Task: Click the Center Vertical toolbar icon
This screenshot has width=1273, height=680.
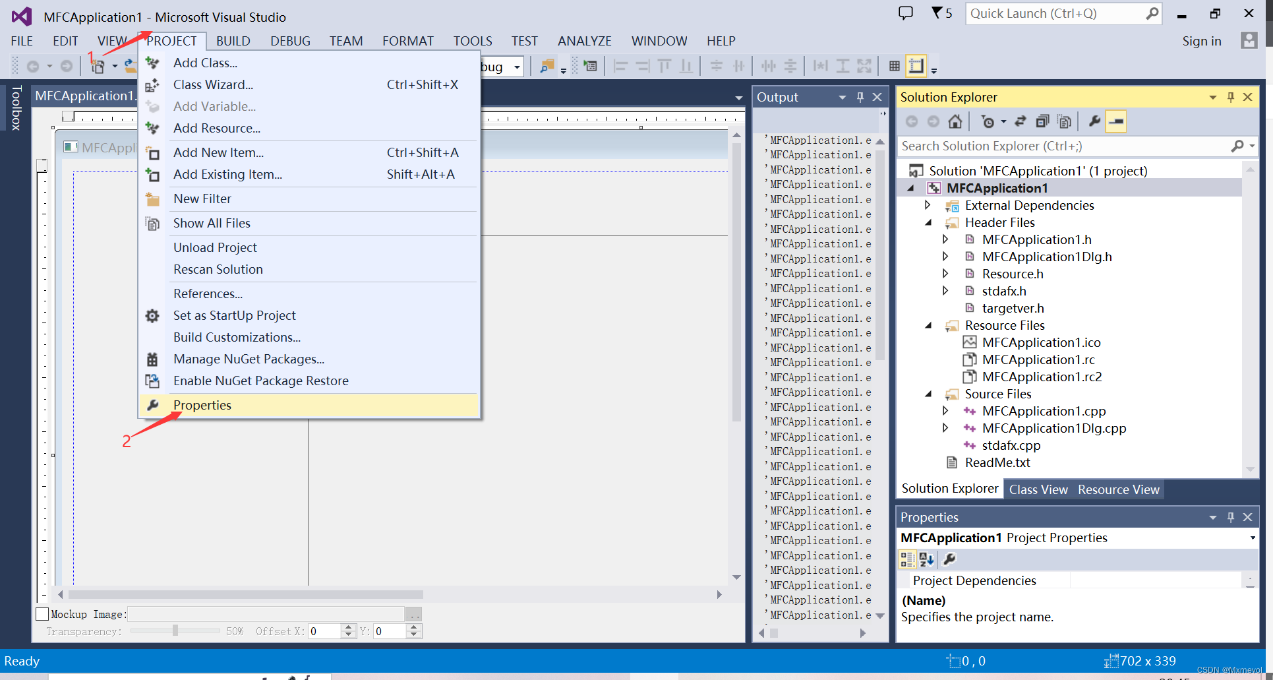Action: click(717, 66)
